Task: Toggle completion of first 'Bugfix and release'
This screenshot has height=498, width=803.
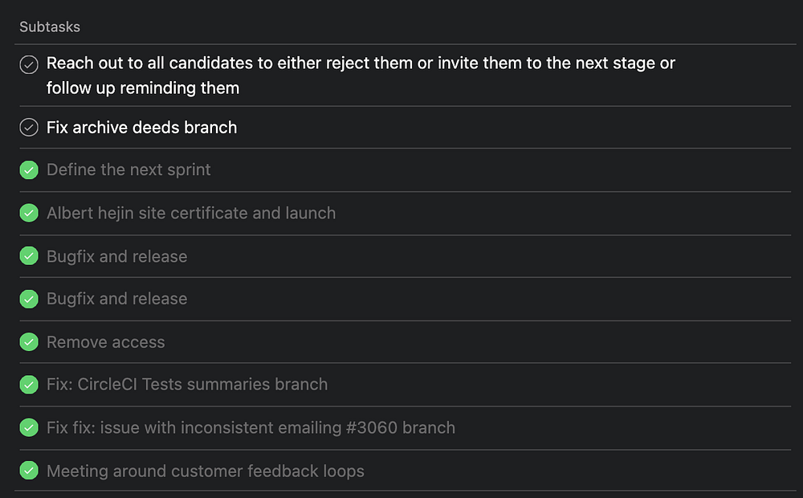Action: pyautogui.click(x=29, y=257)
